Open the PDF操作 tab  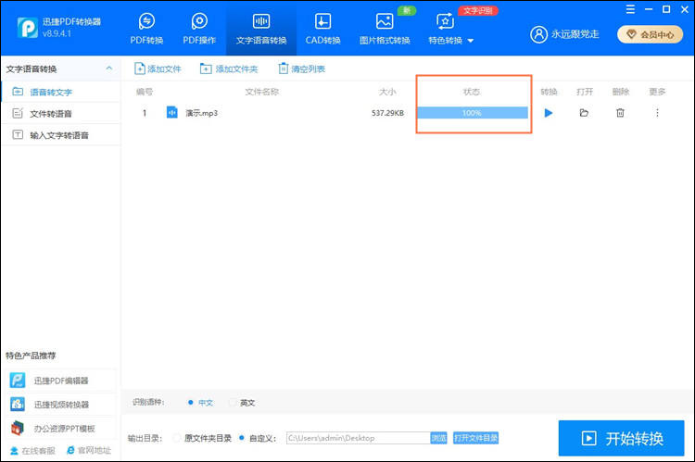click(199, 30)
